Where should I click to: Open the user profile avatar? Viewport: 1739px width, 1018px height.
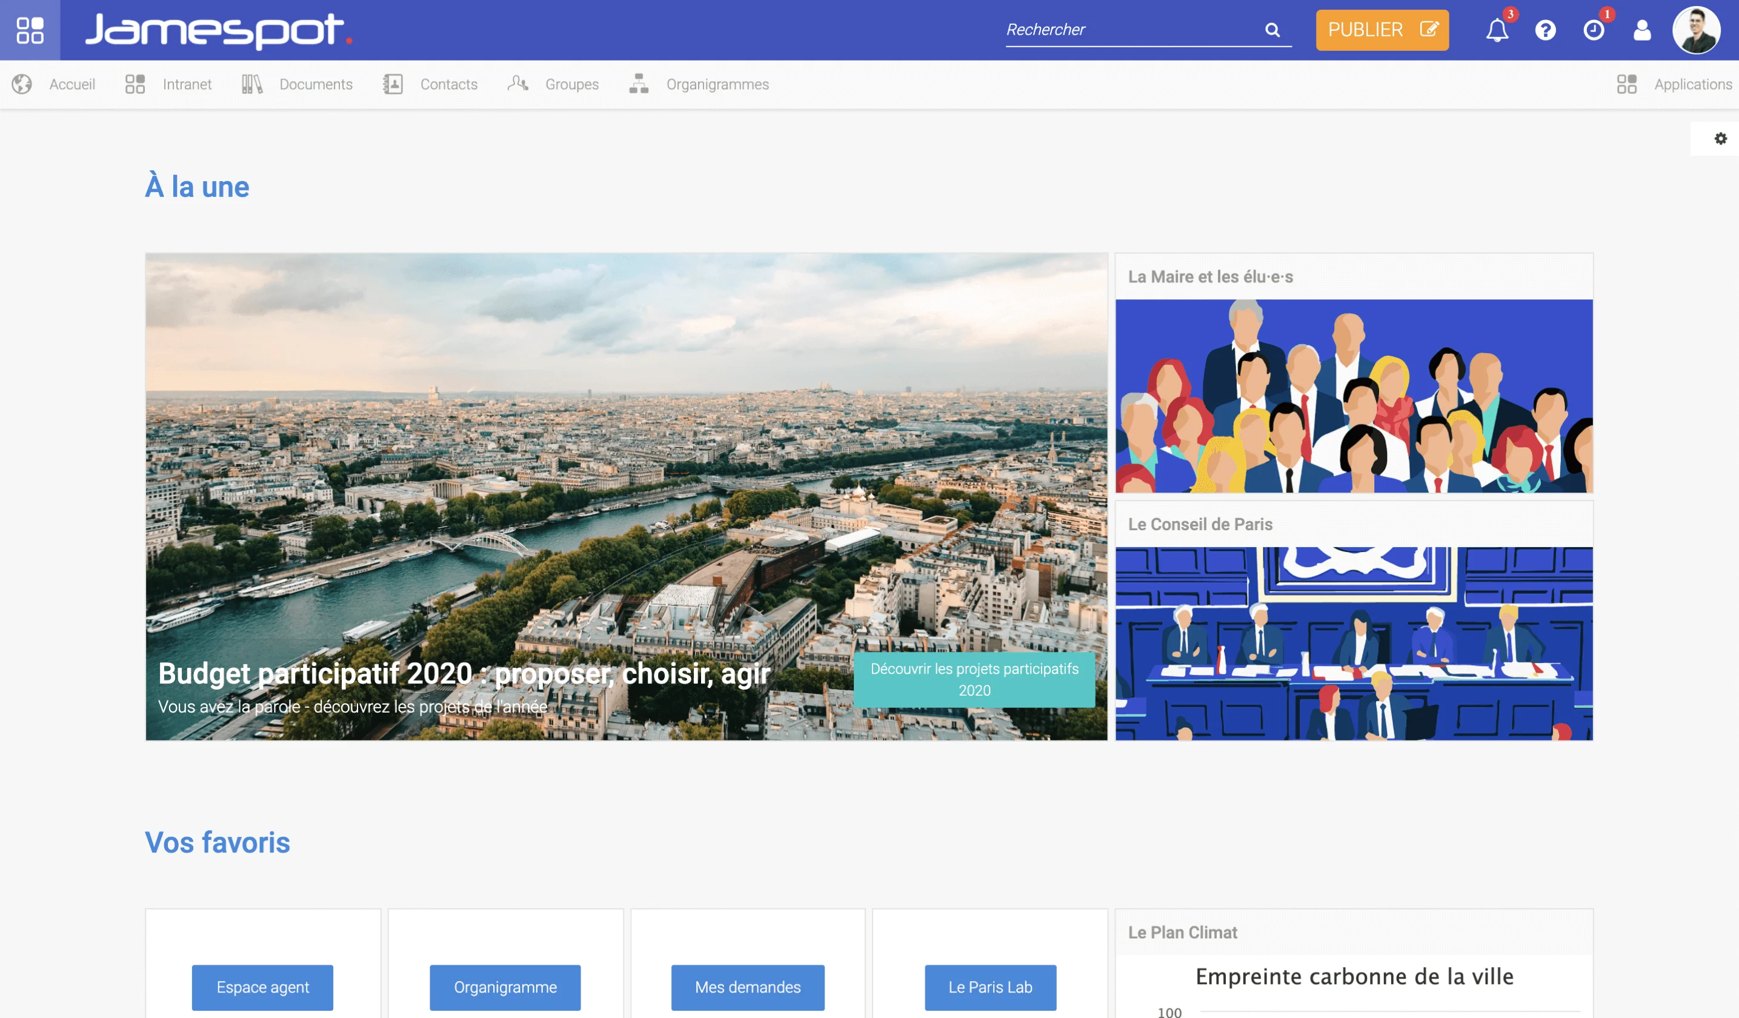[1695, 30]
